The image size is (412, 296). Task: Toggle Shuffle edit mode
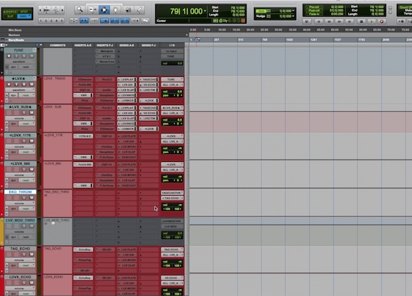coord(10,12)
